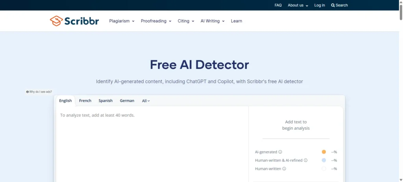Expand the Proofreading menu

pyautogui.click(x=156, y=21)
